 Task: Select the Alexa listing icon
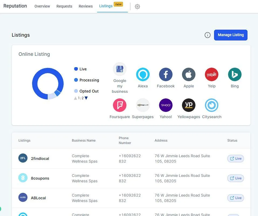pyautogui.click(x=143, y=74)
